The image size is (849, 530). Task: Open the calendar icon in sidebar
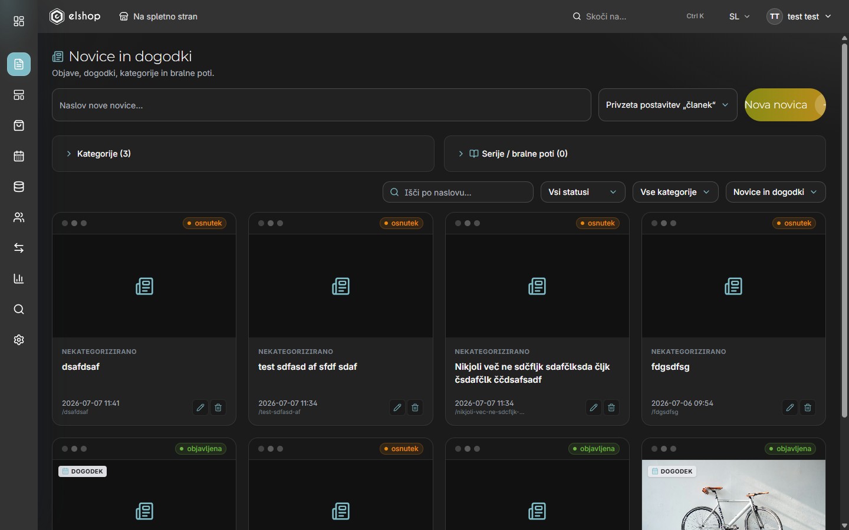(x=19, y=156)
